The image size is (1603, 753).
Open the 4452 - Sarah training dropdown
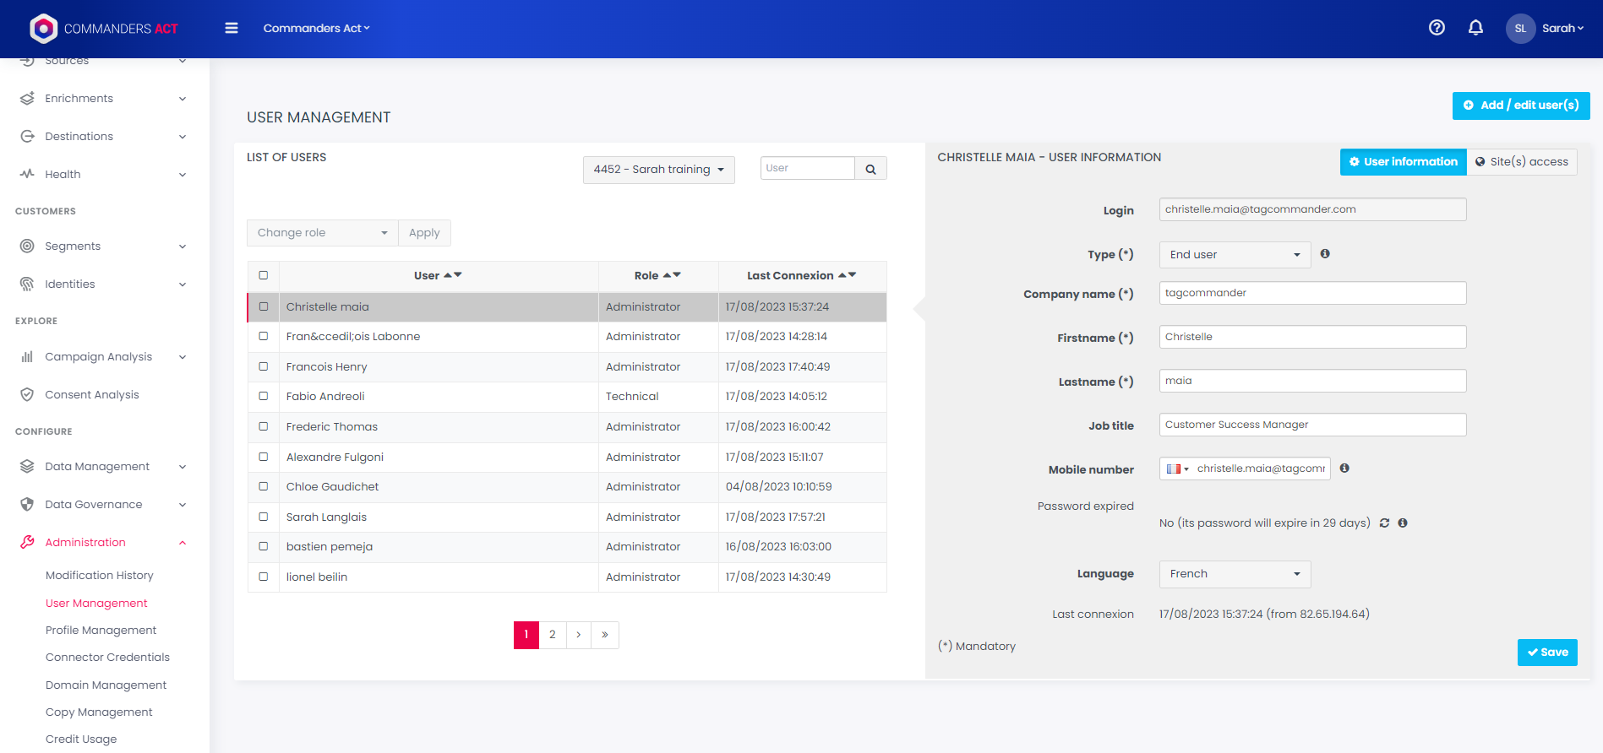coord(658,170)
